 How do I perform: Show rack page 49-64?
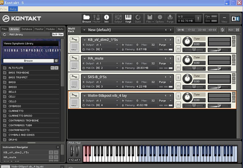212,30
